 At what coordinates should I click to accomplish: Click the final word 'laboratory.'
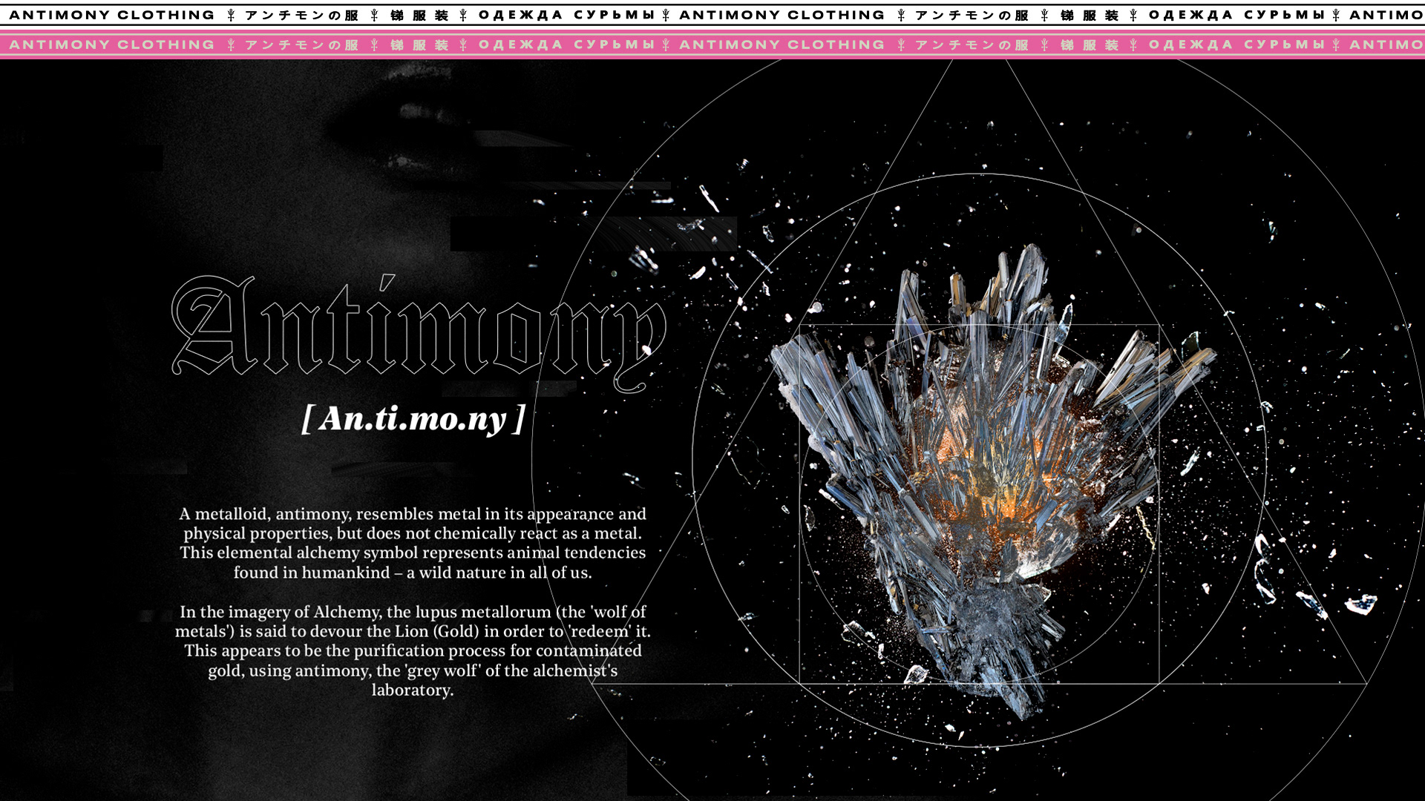pos(413,690)
